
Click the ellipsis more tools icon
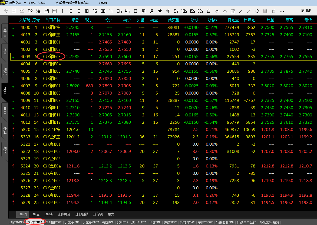pos(282,11)
